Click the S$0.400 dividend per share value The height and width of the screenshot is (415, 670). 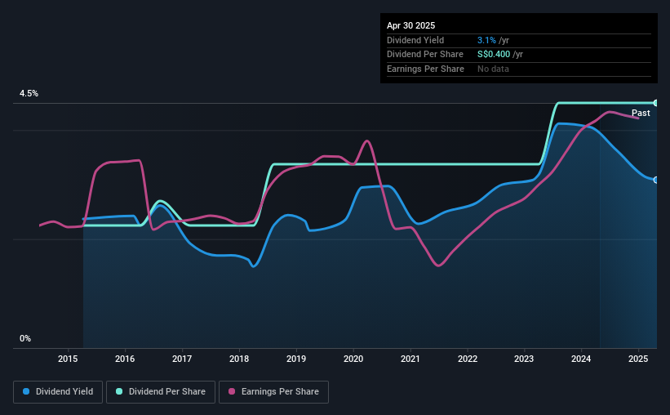click(494, 55)
